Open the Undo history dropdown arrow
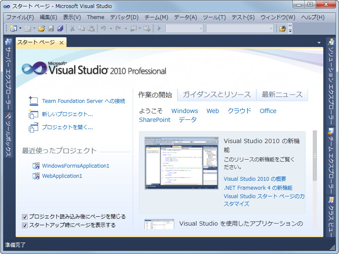Image resolution: width=339 pixels, height=254 pixels. [x=111, y=28]
